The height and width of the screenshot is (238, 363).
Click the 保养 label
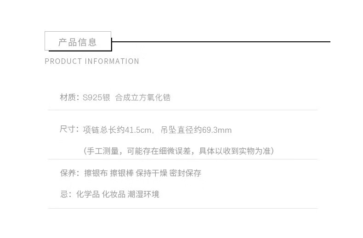[x=68, y=173]
